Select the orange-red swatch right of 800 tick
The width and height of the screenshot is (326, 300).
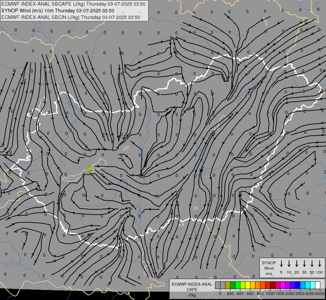[263, 285]
